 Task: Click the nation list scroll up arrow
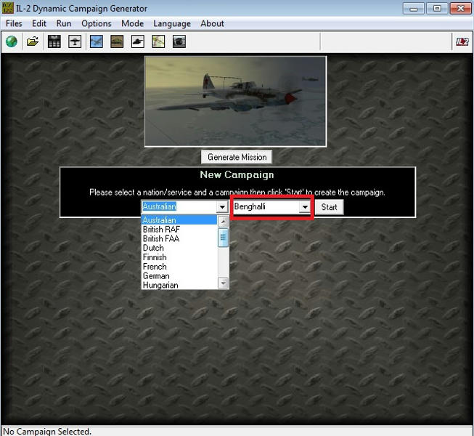click(x=223, y=222)
